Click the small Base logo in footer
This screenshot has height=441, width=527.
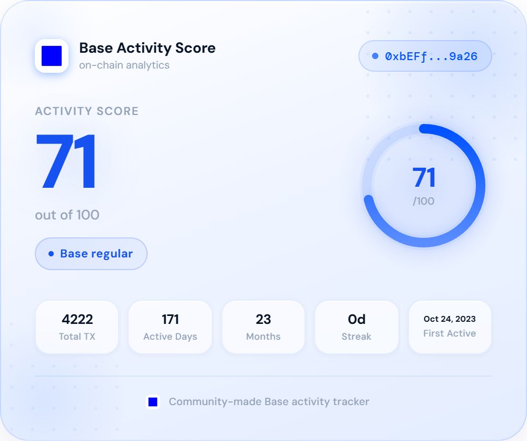tap(153, 401)
